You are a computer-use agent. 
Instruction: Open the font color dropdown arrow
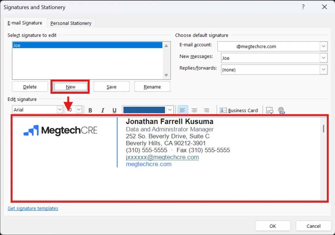(x=170, y=110)
